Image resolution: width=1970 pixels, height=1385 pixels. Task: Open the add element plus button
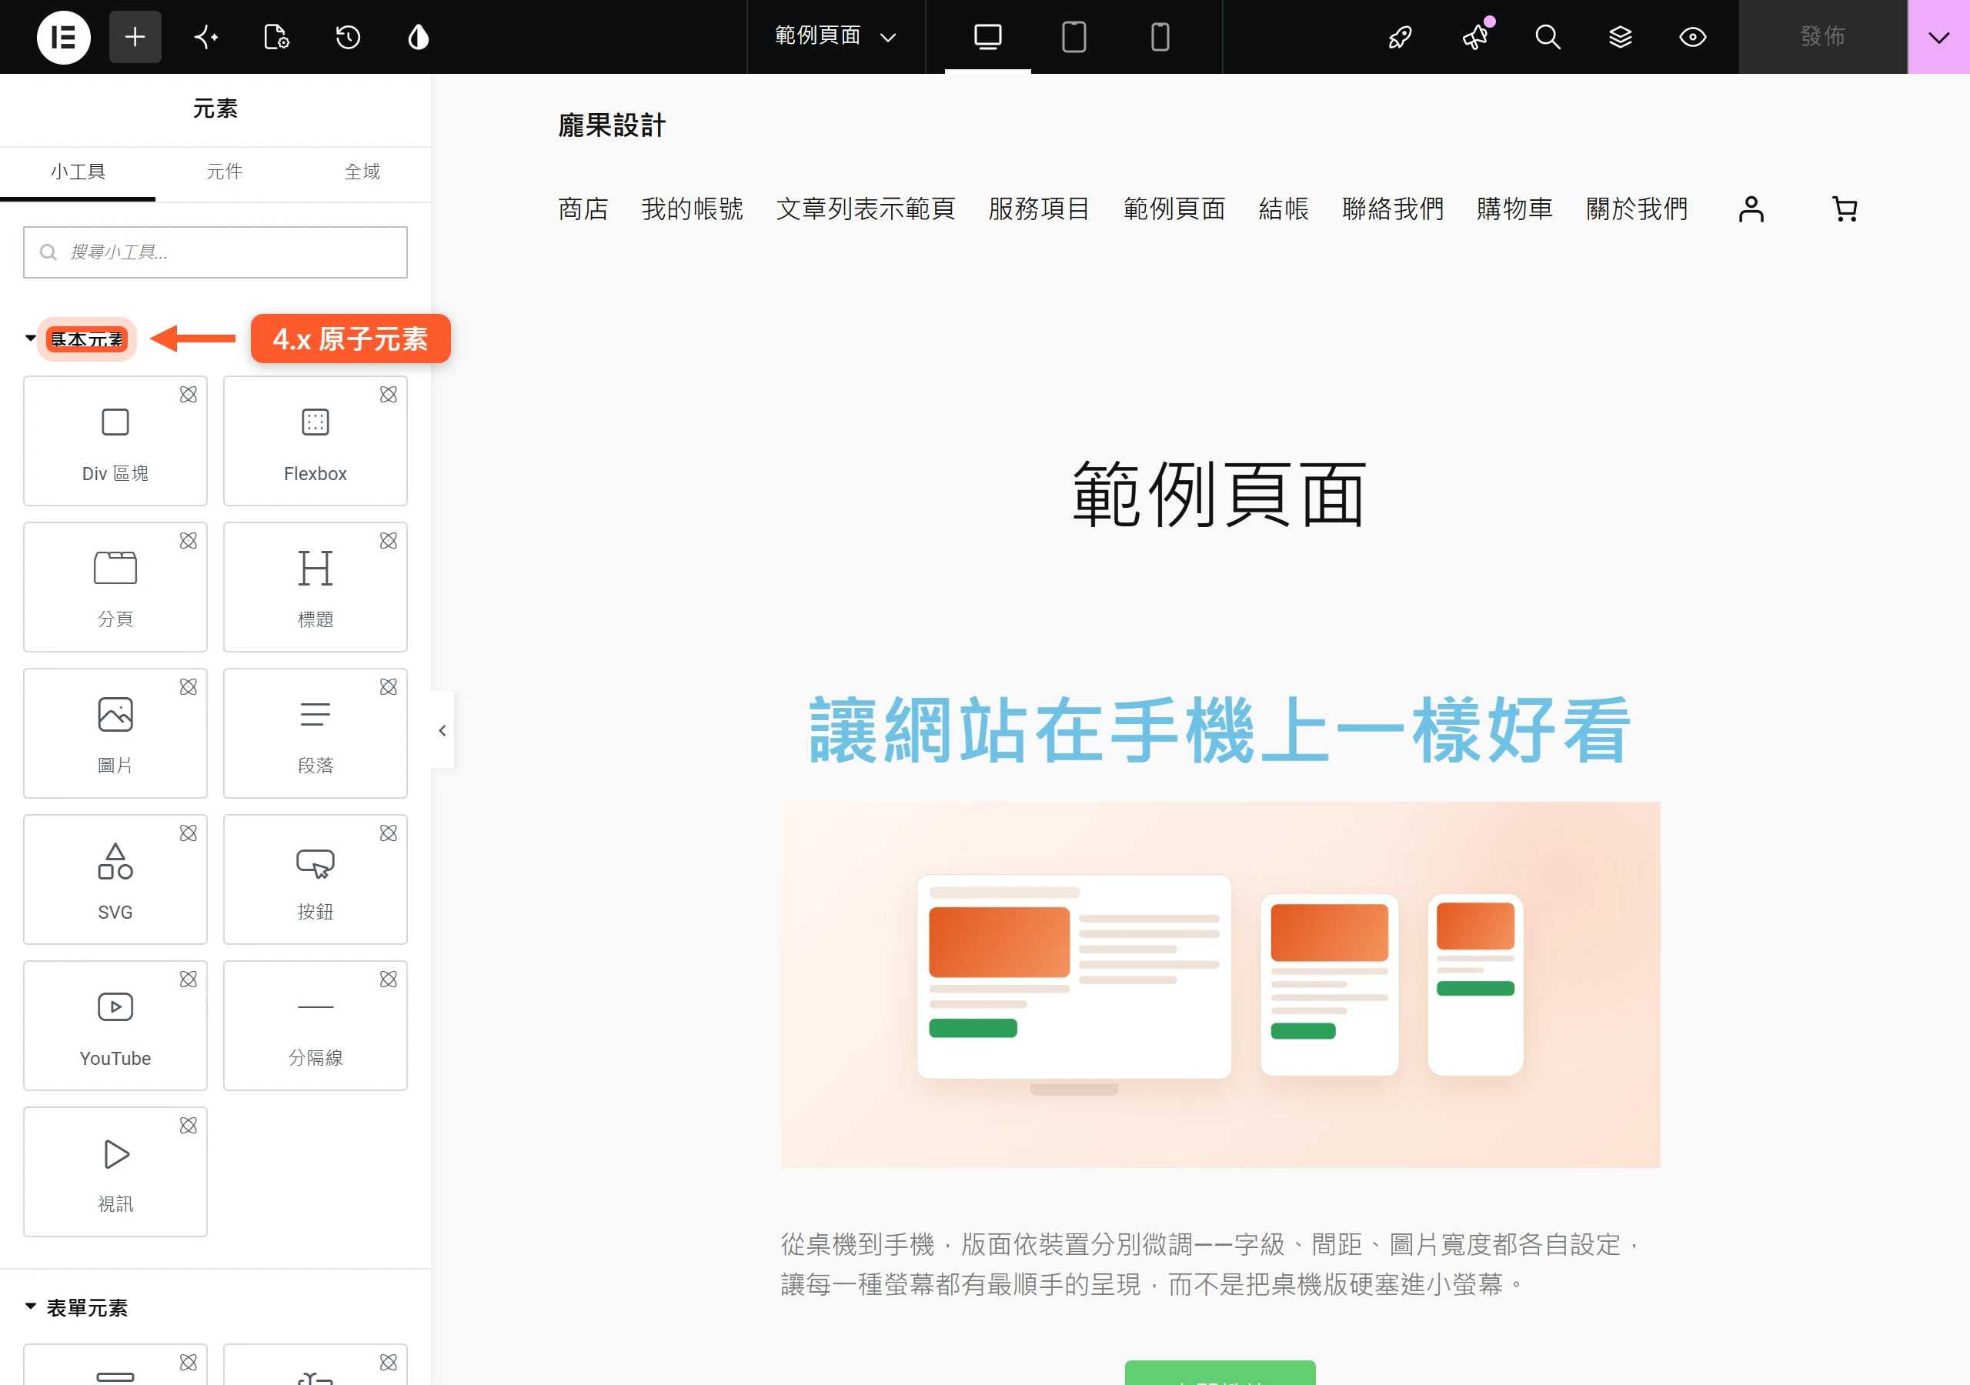click(135, 37)
